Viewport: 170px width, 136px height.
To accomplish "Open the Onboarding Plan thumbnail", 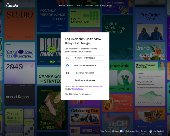I will pyautogui.click(x=85, y=116).
